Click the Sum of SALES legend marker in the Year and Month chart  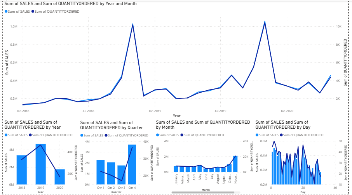click(x=6, y=12)
